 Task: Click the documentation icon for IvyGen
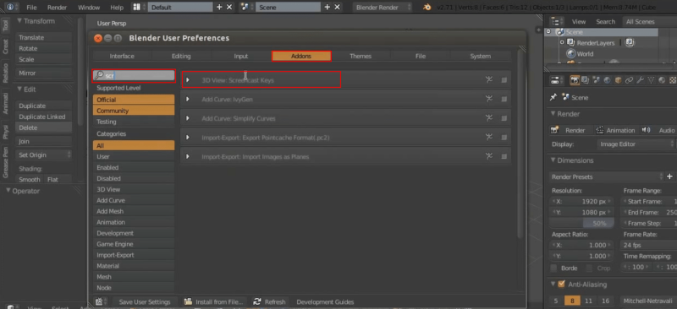[x=489, y=99]
